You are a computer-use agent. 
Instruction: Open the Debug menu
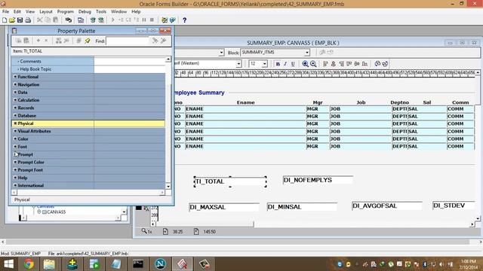pos(85,11)
